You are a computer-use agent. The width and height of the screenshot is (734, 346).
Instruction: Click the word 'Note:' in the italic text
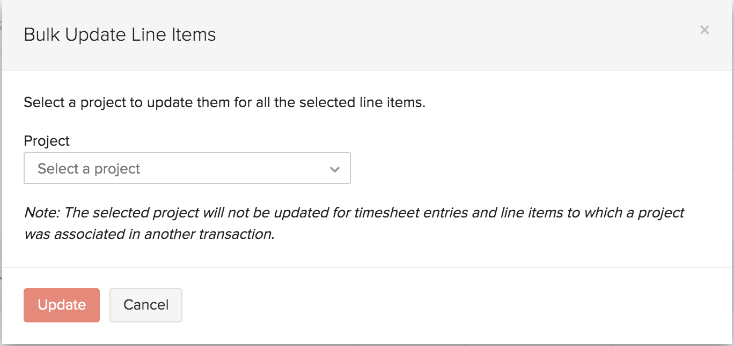click(42, 213)
